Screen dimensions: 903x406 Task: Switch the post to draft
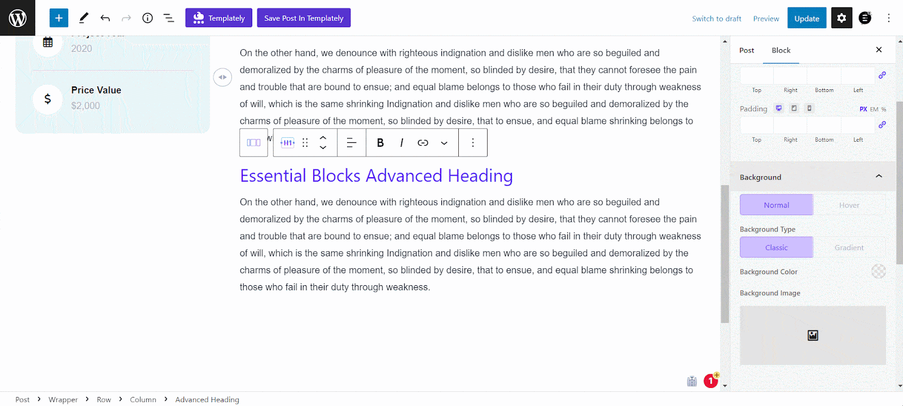[717, 19]
